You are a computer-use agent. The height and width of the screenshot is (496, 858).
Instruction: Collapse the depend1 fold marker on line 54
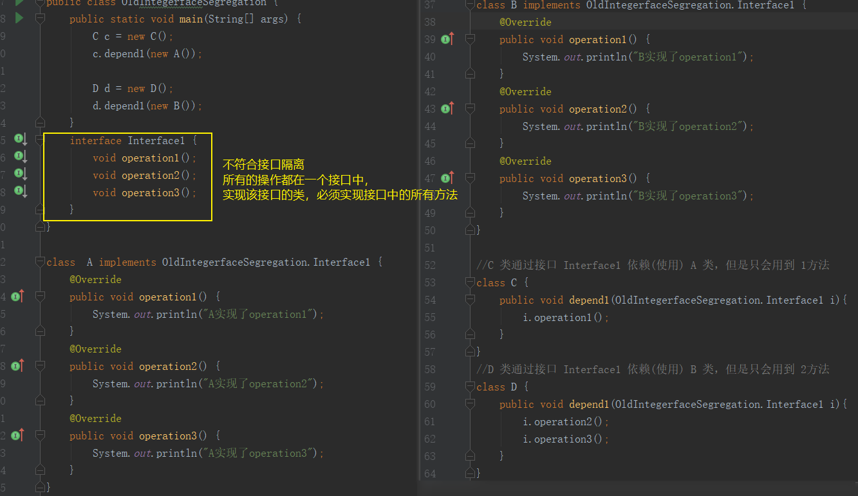pyautogui.click(x=470, y=300)
